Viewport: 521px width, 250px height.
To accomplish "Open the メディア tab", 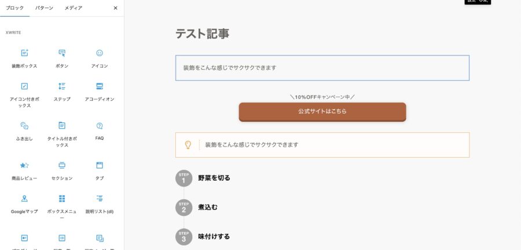I will click(74, 8).
